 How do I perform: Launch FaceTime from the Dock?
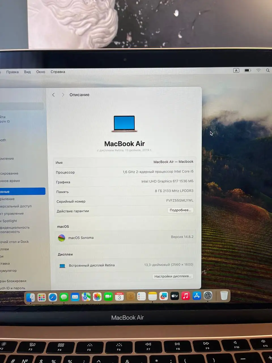pyautogui.click(x=108, y=297)
